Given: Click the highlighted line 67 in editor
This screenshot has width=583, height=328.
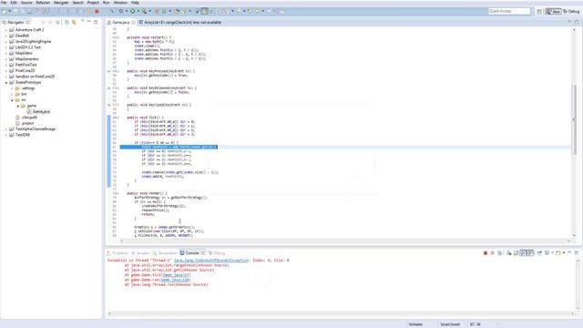Looking at the screenshot, I should pyautogui.click(x=169, y=147).
